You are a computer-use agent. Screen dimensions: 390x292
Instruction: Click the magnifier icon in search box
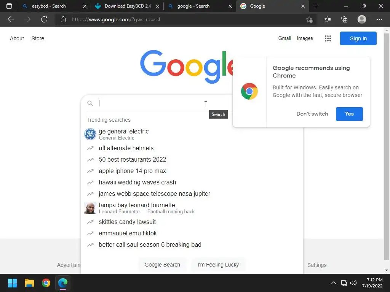click(90, 103)
